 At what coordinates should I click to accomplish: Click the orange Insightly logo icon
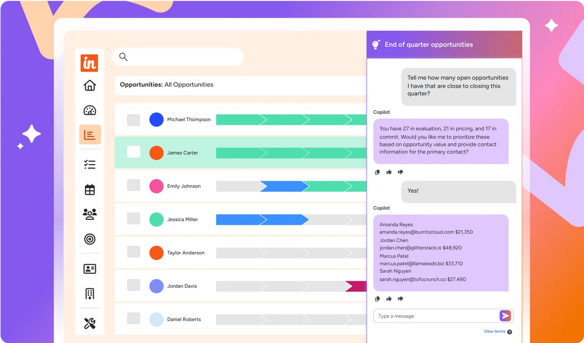[89, 63]
